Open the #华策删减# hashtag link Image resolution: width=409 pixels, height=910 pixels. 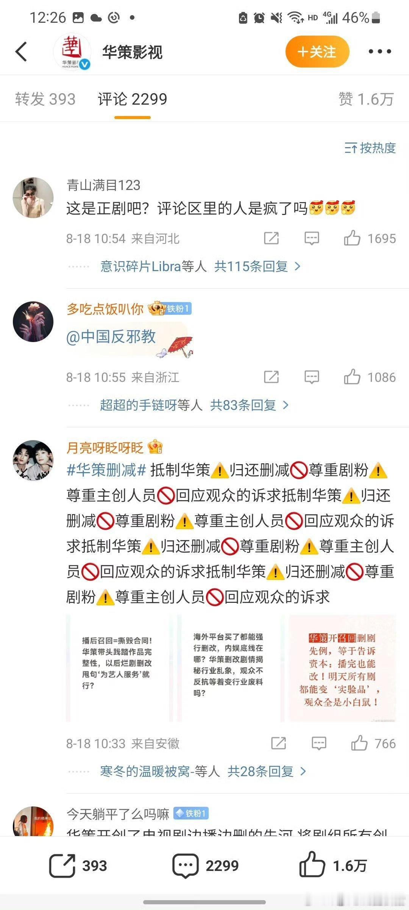(x=106, y=470)
